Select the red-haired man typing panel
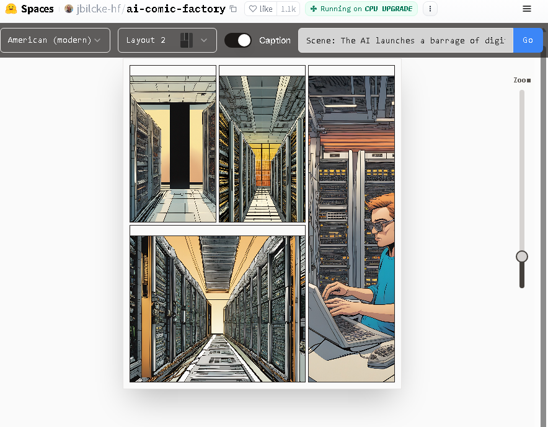The width and height of the screenshot is (548, 427). [351, 229]
